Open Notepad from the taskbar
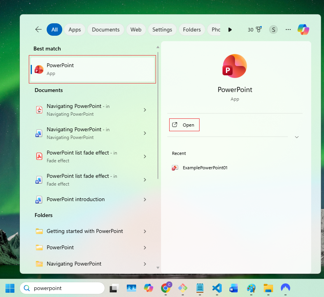This screenshot has width=324, height=297. [200, 288]
